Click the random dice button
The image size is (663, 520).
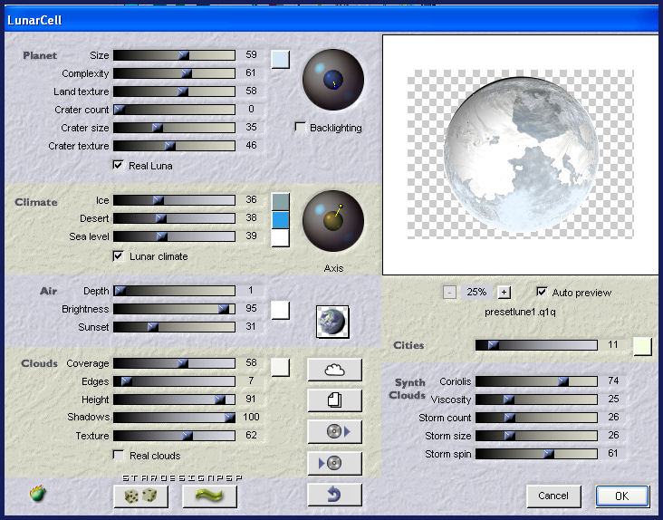coord(140,496)
